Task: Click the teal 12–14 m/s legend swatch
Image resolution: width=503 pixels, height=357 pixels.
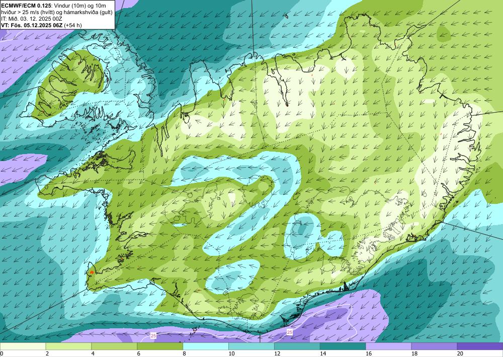Action: click(x=297, y=346)
